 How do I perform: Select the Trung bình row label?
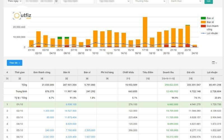coord(21,92)
